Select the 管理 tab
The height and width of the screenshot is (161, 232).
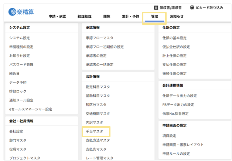(154, 17)
